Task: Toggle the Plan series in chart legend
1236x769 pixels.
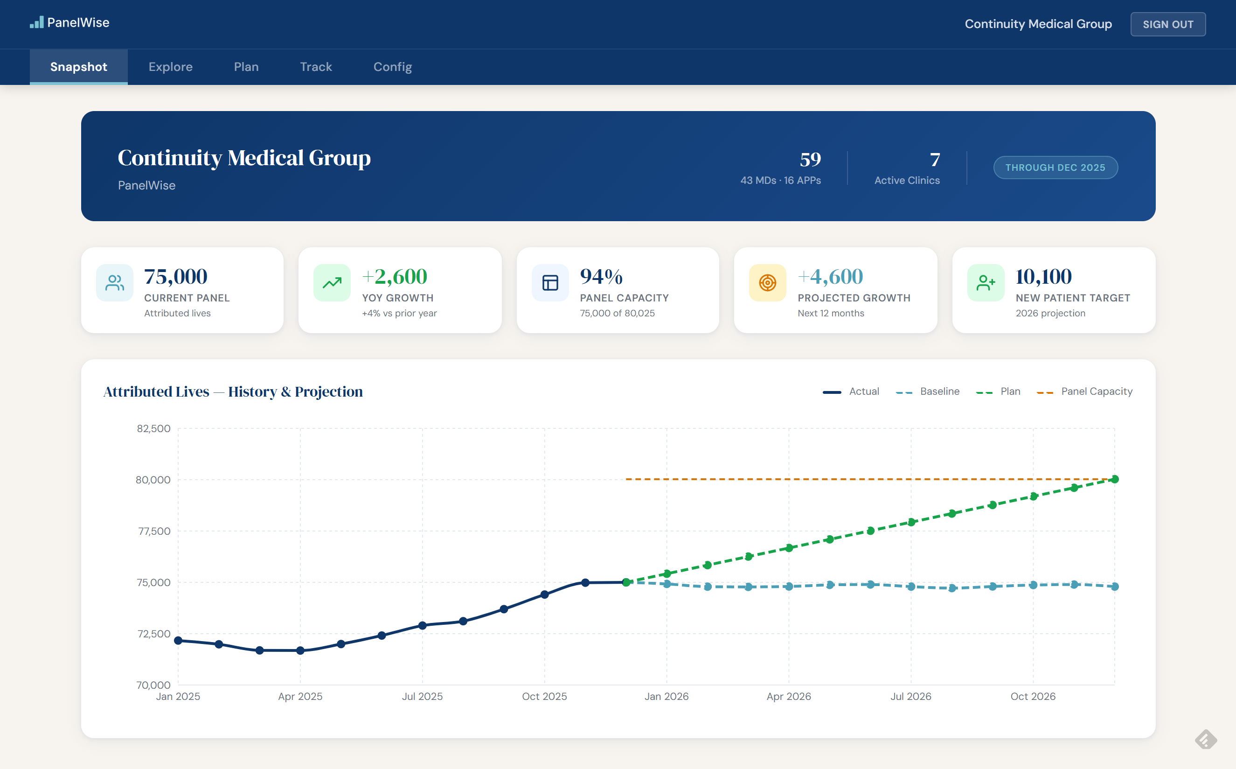Action: [x=999, y=391]
